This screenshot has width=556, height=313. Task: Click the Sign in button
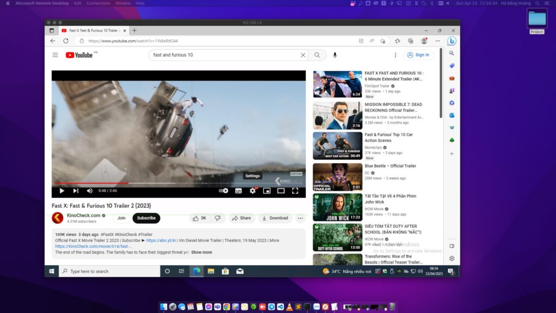419,55
